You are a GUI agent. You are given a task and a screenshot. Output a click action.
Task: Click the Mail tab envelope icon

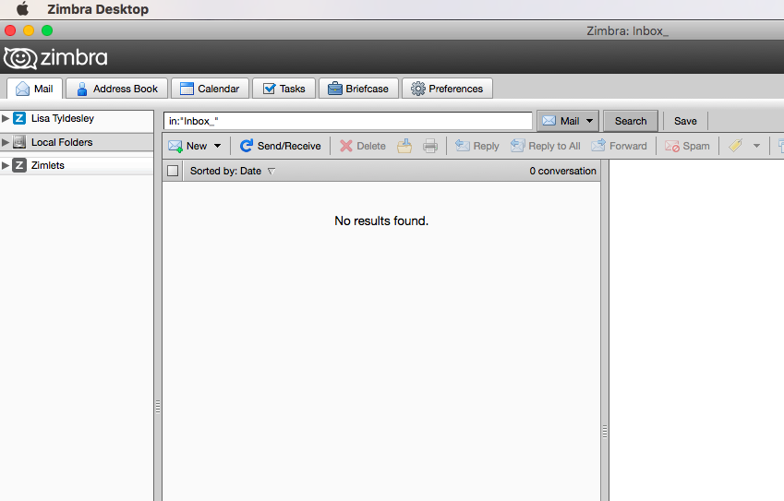click(x=22, y=89)
